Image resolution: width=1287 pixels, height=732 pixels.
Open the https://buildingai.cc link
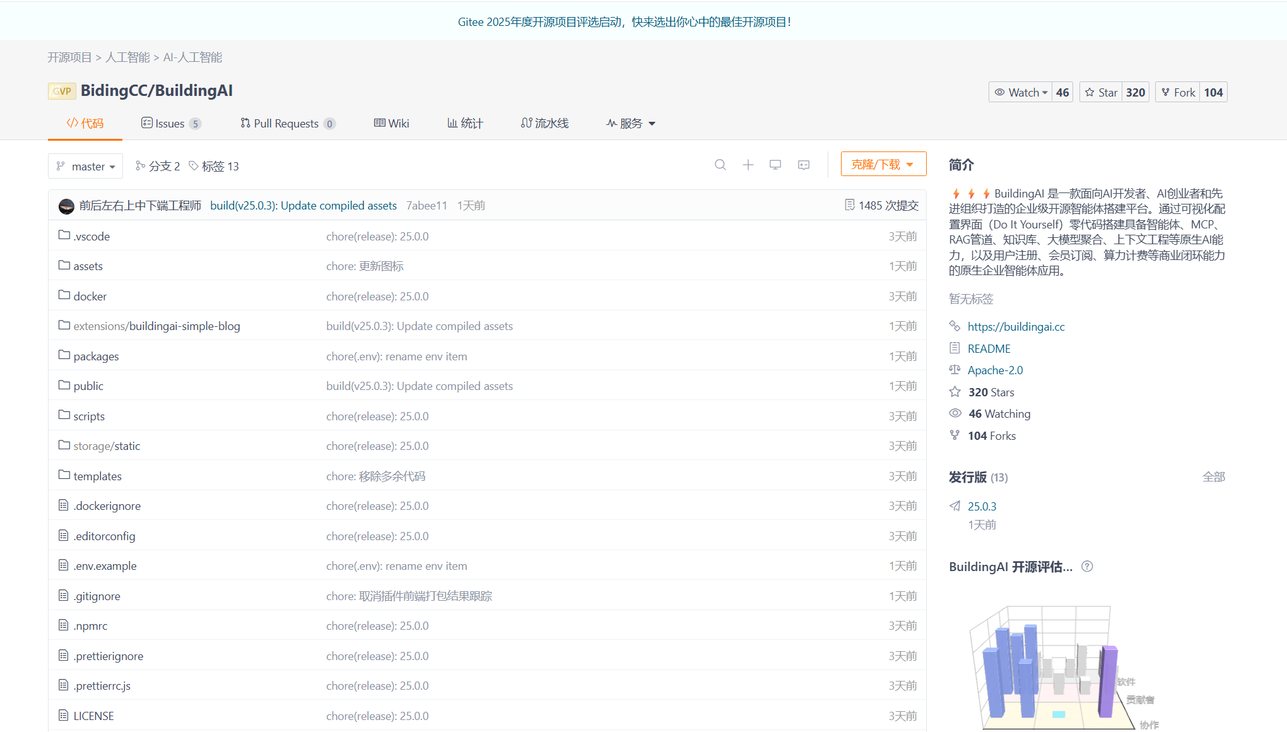[1016, 326]
